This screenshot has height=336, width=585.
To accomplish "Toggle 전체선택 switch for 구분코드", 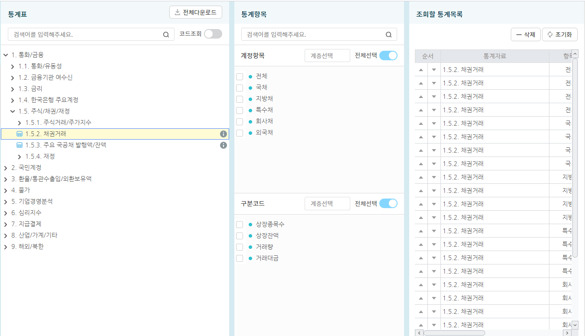I will coord(388,203).
